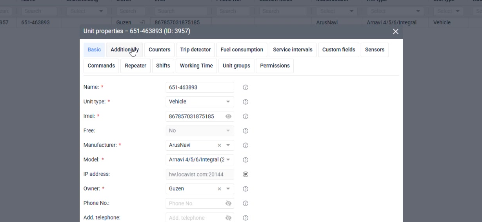Toggle Phone No. visibility eye icon
The image size is (482, 222).
tap(229, 204)
